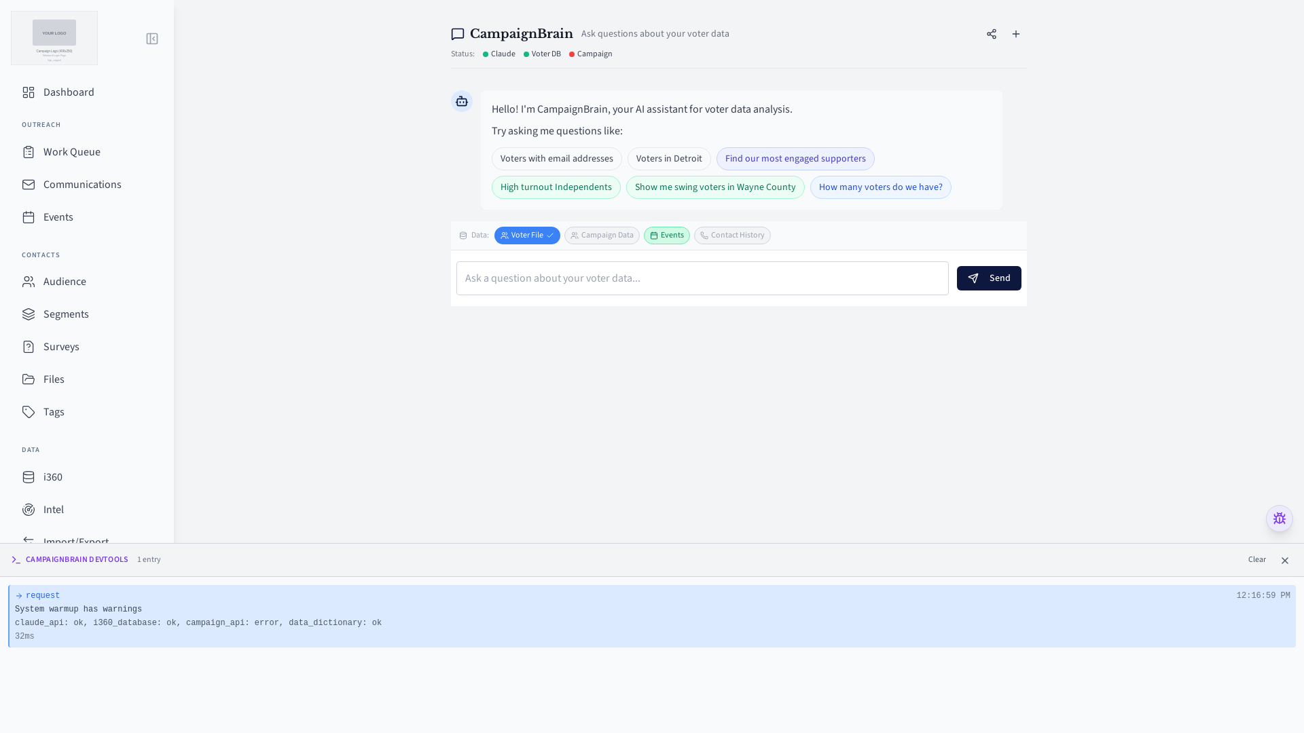Clear the DevTools log entries

tap(1256, 560)
